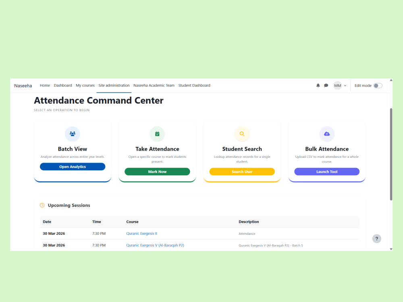Select the Site administration tab

(114, 85)
